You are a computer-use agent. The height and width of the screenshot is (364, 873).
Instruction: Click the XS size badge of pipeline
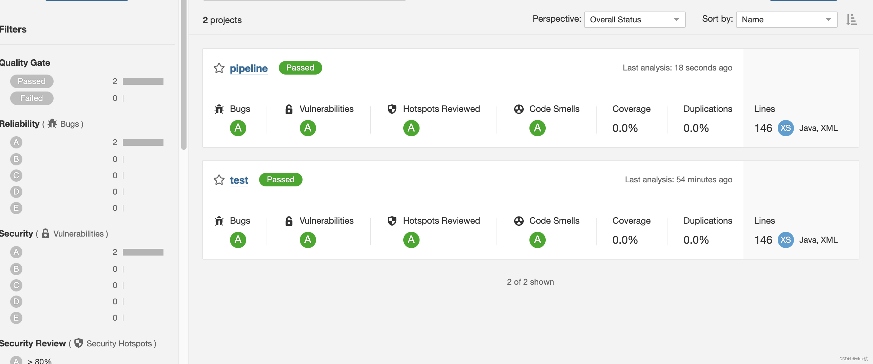[785, 128]
